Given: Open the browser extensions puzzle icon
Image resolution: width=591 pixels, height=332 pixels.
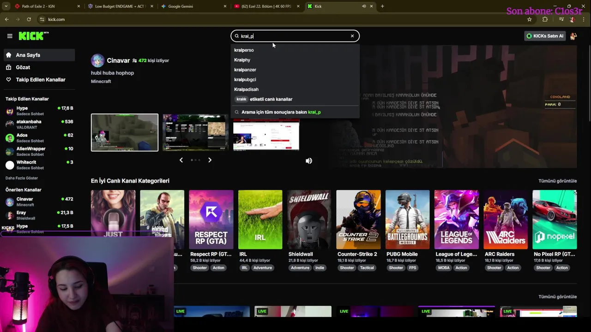Looking at the screenshot, I should tap(545, 19).
